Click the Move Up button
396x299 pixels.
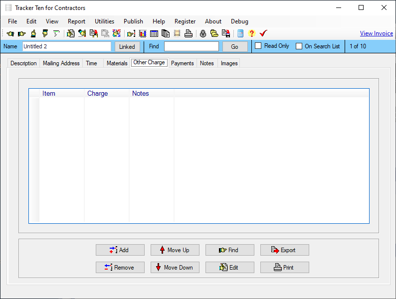point(175,250)
